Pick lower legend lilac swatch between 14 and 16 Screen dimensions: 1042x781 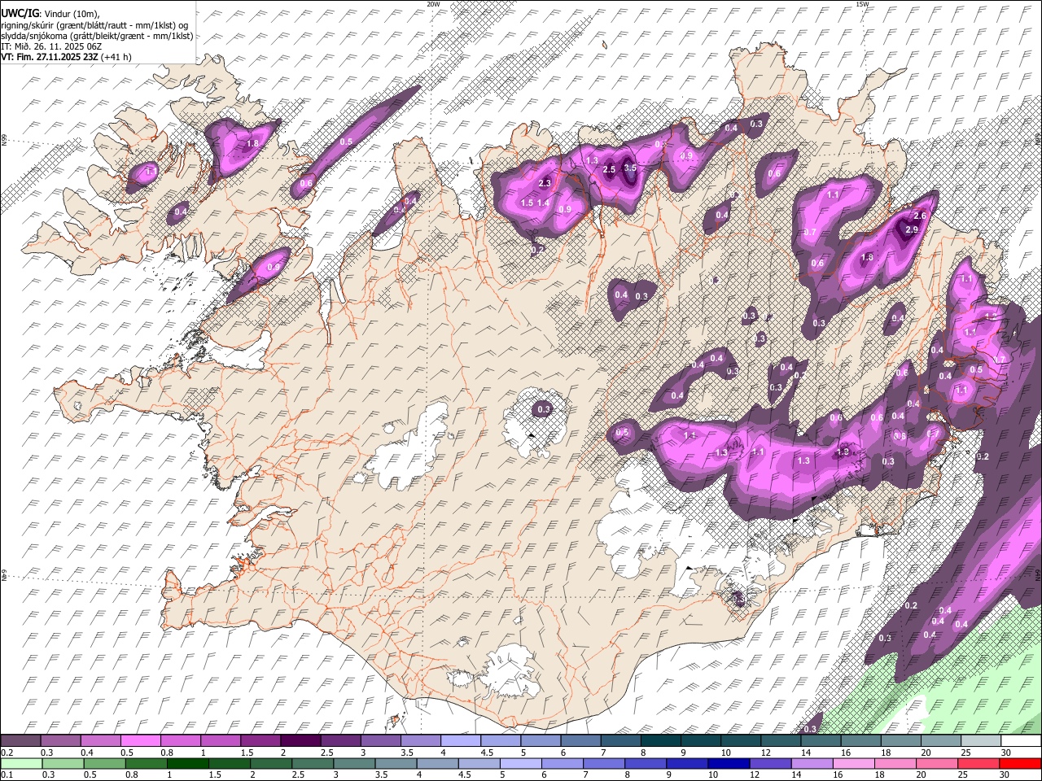(x=812, y=763)
